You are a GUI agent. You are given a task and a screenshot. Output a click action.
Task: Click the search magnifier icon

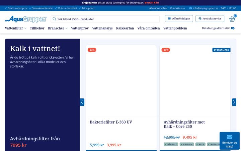(54, 19)
